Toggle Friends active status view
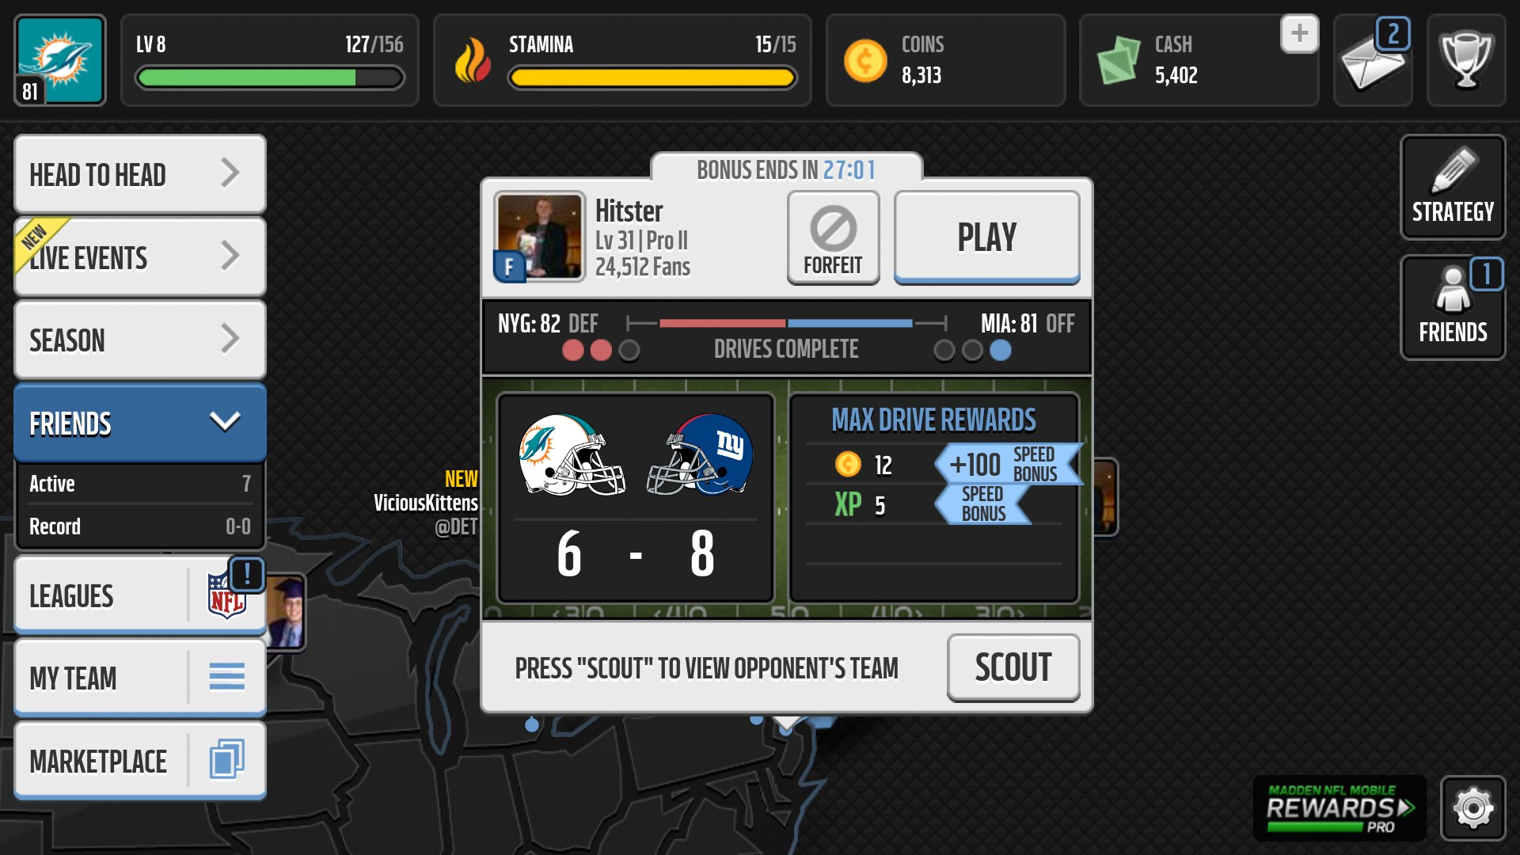Viewport: 1520px width, 855px height. click(135, 484)
